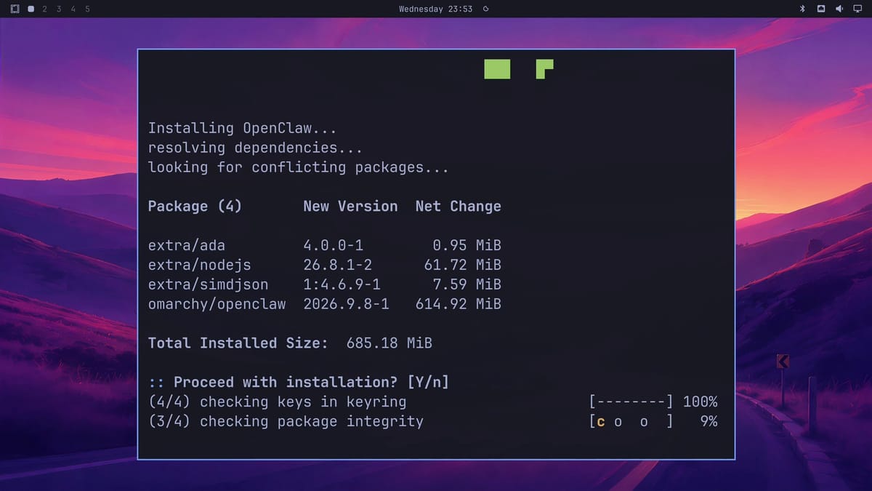872x491 pixels.
Task: Switch to workspace 2
Action: [x=45, y=9]
